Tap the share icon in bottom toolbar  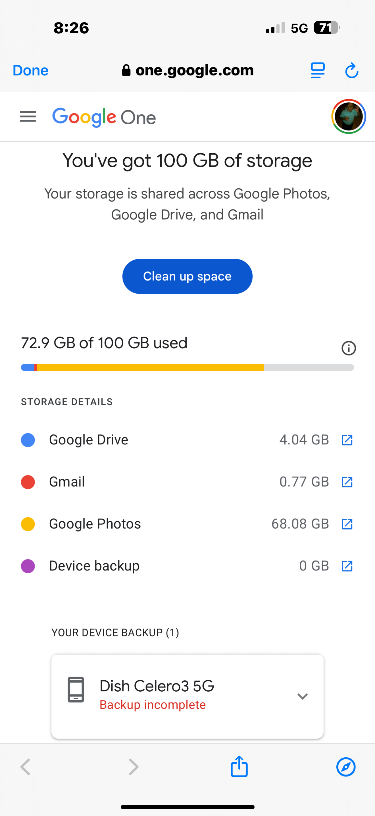pyautogui.click(x=239, y=766)
